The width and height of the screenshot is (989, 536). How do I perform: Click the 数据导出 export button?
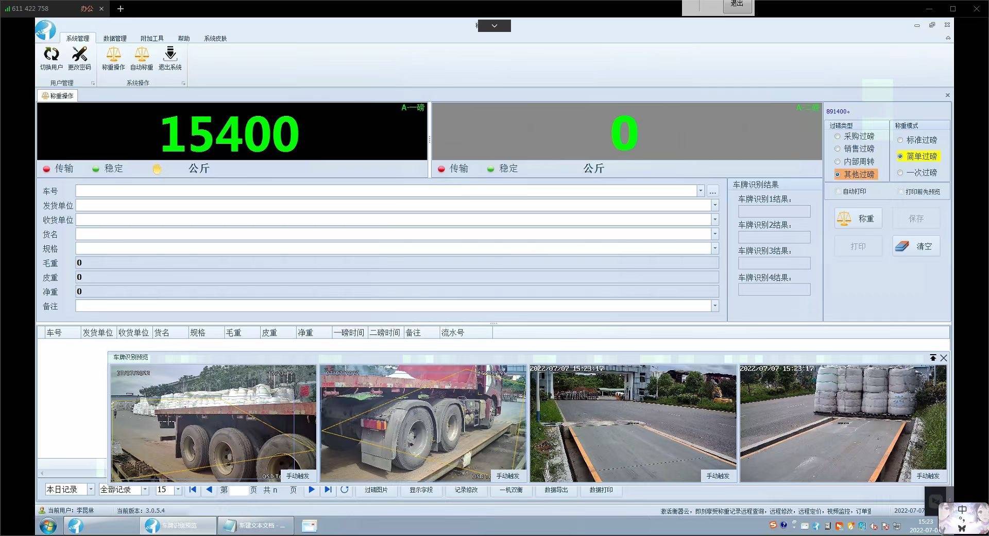(556, 490)
